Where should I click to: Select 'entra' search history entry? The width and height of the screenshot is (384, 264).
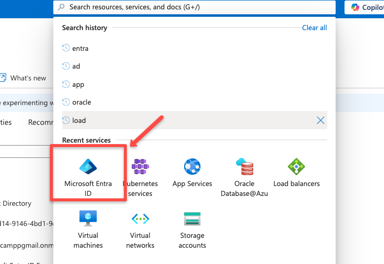194,48
